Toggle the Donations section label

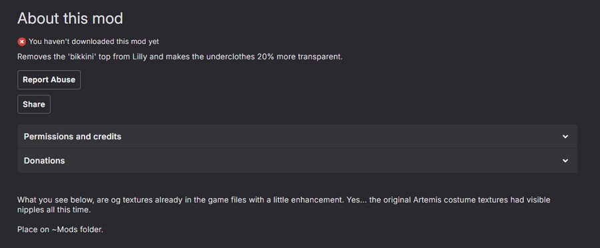44,161
